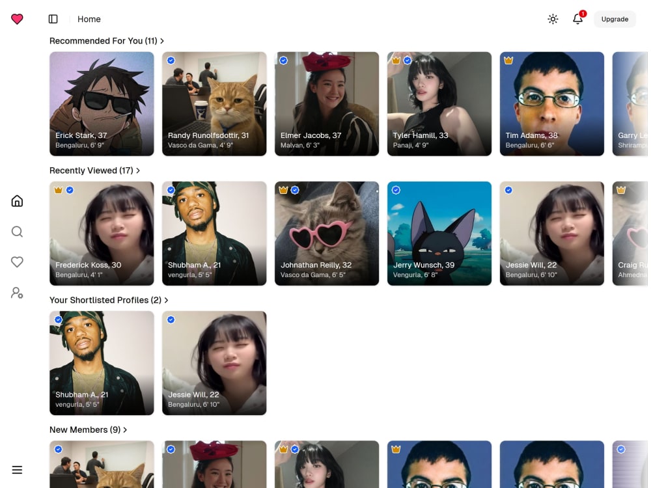Open Frederick Koss profile card
The width and height of the screenshot is (651, 488).
102,234
